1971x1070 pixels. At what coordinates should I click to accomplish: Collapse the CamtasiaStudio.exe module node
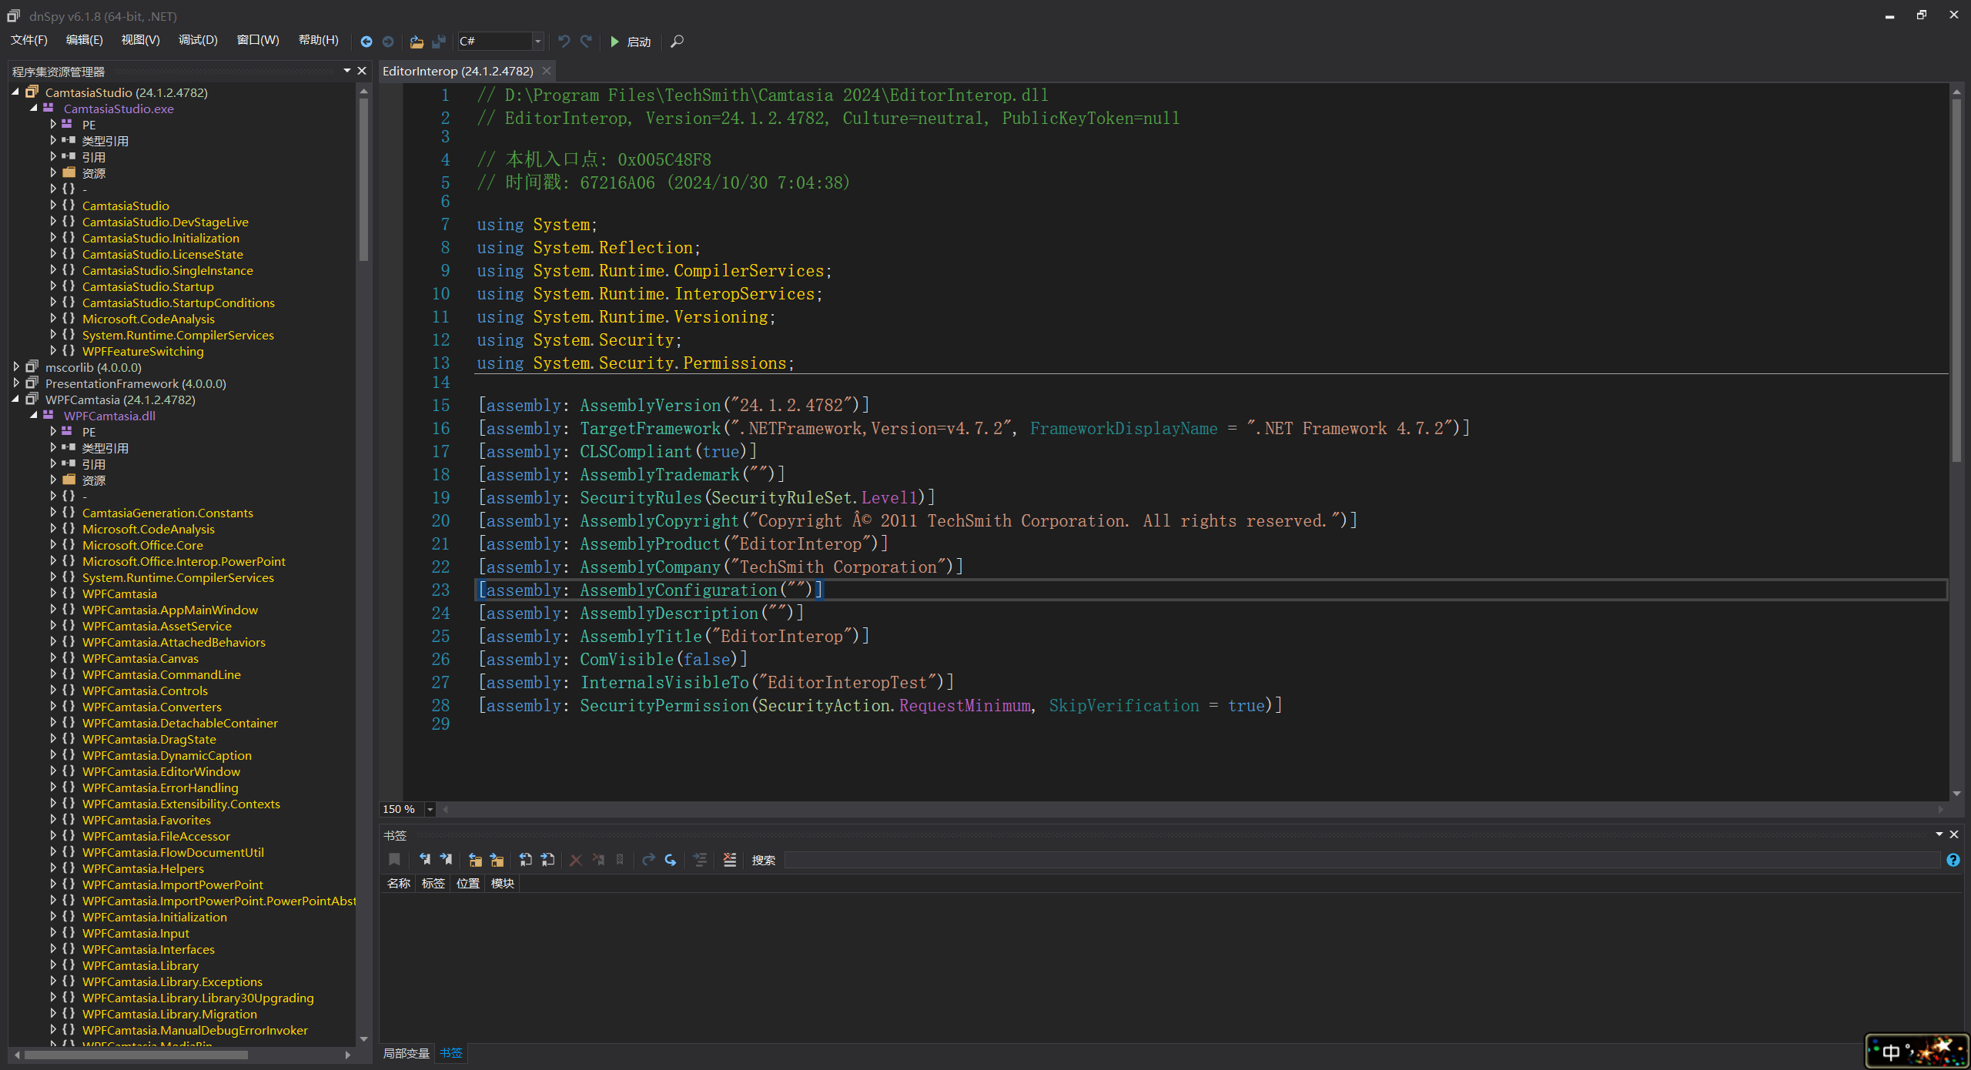pos(34,108)
